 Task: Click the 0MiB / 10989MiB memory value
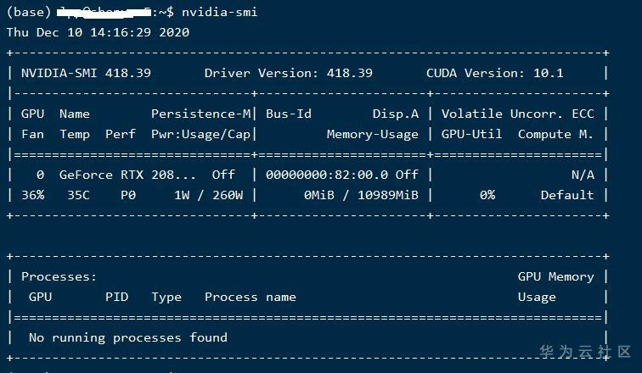(x=361, y=195)
